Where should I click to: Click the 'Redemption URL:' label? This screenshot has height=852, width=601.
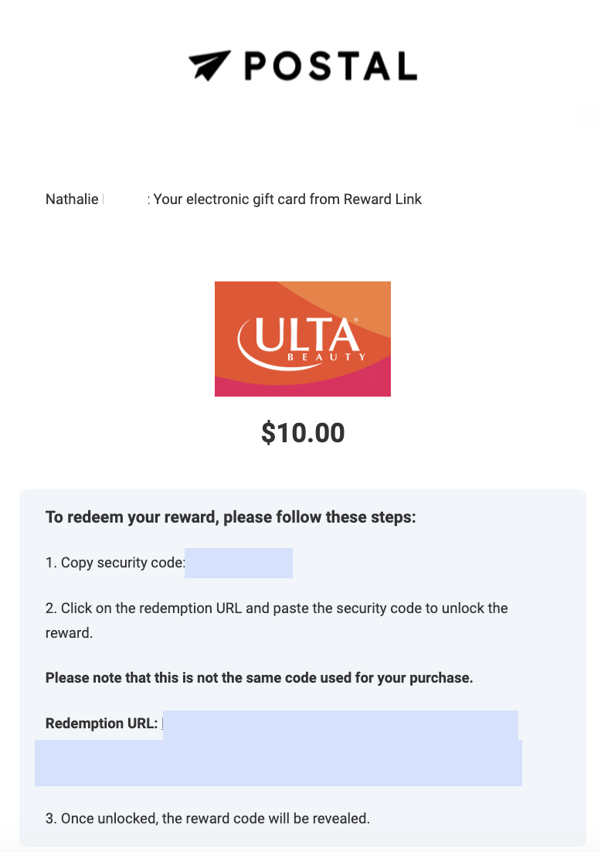[x=101, y=724]
